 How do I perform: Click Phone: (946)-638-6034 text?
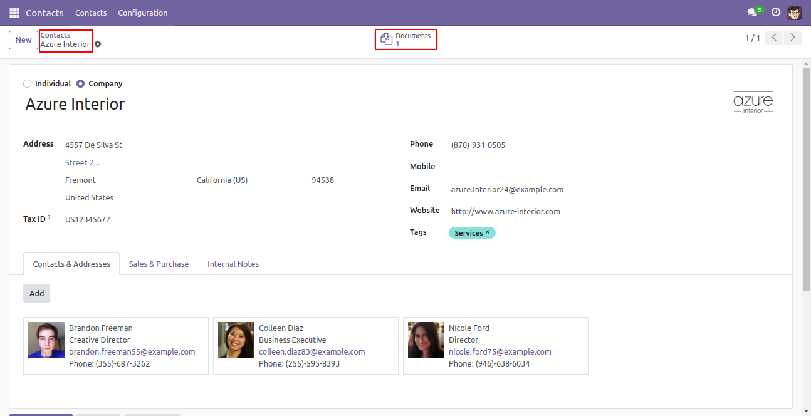tap(489, 363)
